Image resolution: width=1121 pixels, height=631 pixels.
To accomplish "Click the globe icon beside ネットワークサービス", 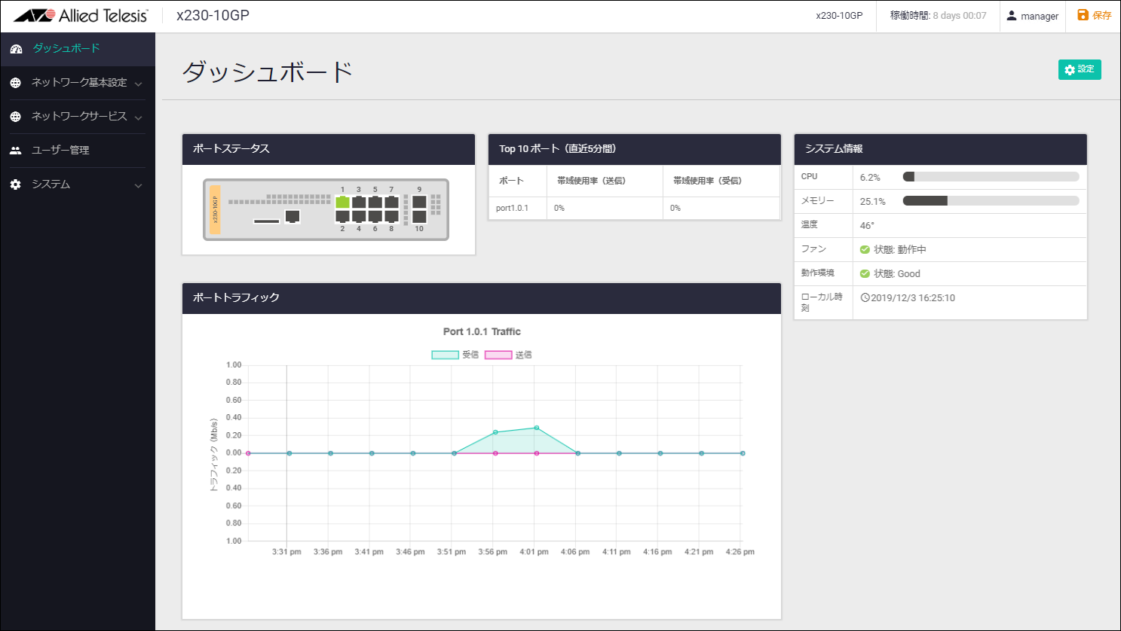I will [16, 117].
